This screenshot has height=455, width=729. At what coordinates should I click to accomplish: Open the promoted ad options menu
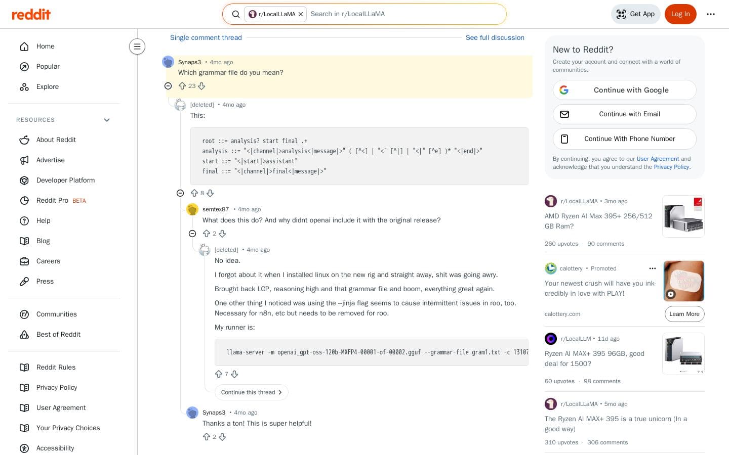[652, 268]
